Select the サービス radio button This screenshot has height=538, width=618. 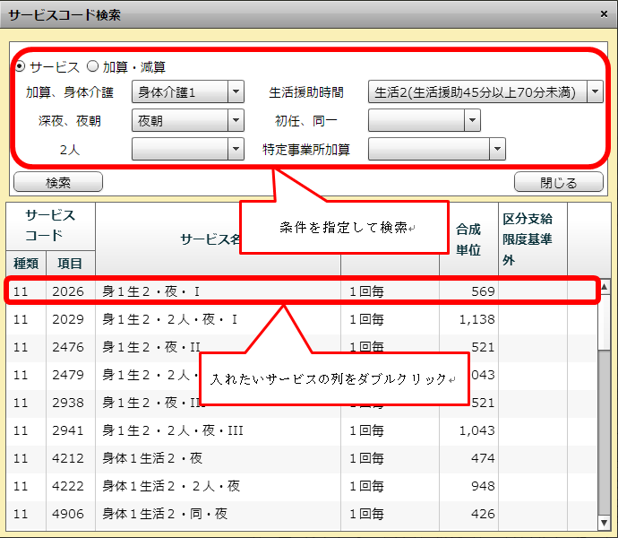point(20,67)
